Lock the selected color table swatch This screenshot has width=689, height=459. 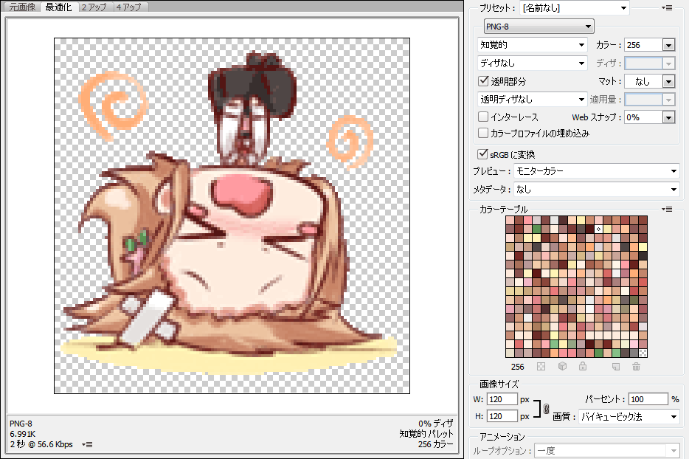point(583,366)
